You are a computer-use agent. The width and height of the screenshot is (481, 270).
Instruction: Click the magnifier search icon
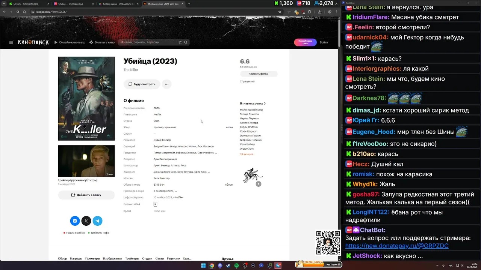[186, 42]
